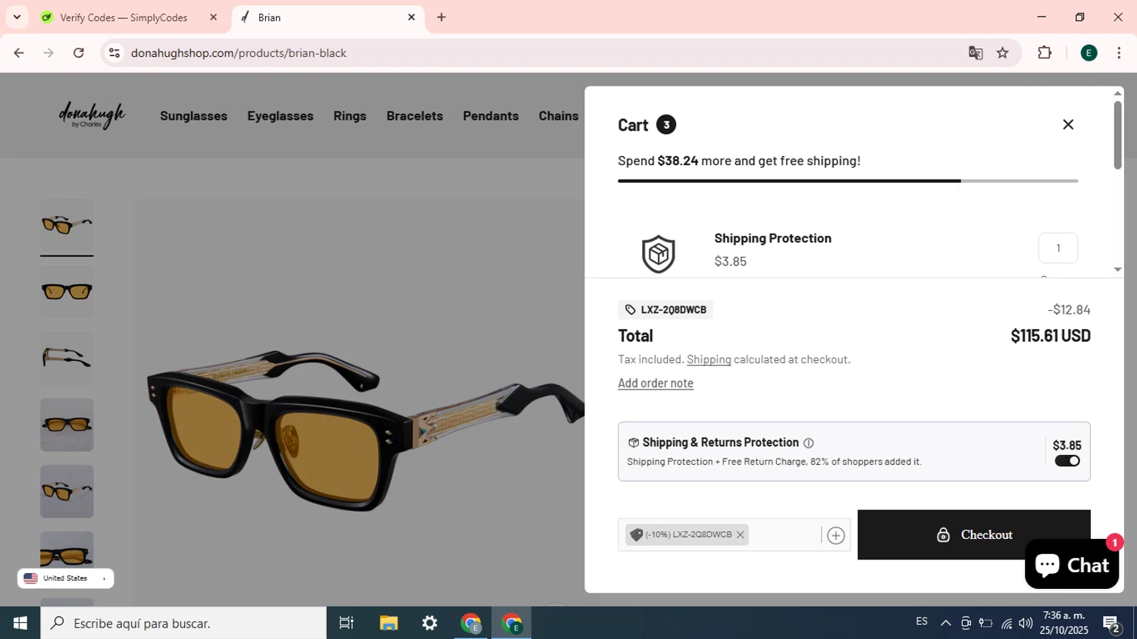Close the cart drawer with X
1137x639 pixels.
click(1068, 124)
